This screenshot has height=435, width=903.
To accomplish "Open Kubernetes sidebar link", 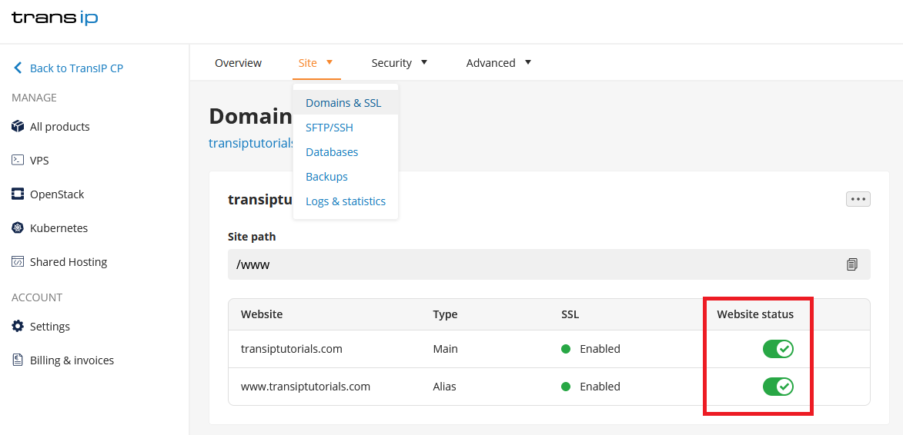I will [x=59, y=228].
